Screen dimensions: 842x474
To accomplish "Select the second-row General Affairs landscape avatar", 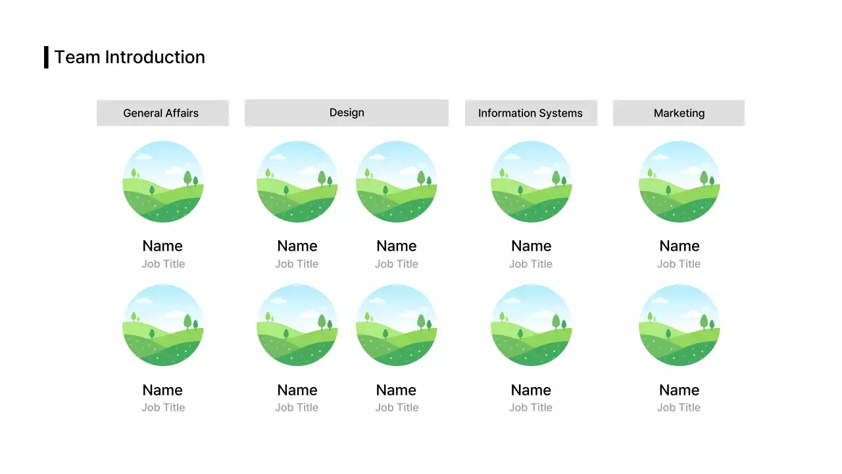I will pyautogui.click(x=163, y=325).
